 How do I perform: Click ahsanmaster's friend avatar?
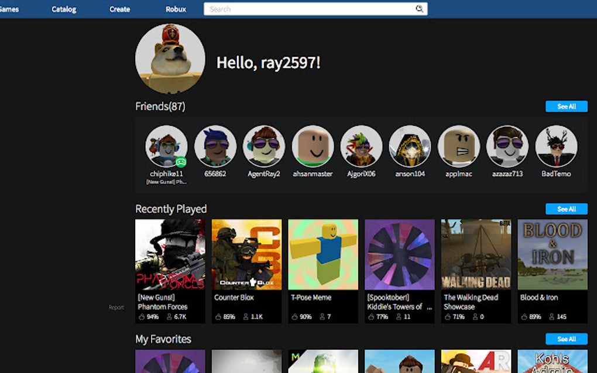pyautogui.click(x=313, y=146)
